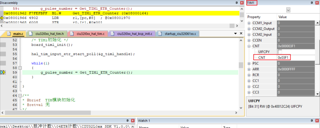Viewport: 320px width, 128px height.
Task: Click the board_tim1_init() code line
Action: [52, 45]
